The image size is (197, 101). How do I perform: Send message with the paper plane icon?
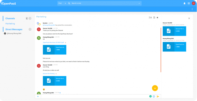tap(158, 96)
